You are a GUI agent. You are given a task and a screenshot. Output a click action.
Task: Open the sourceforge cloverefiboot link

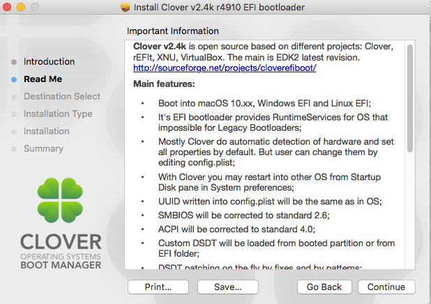(x=225, y=67)
